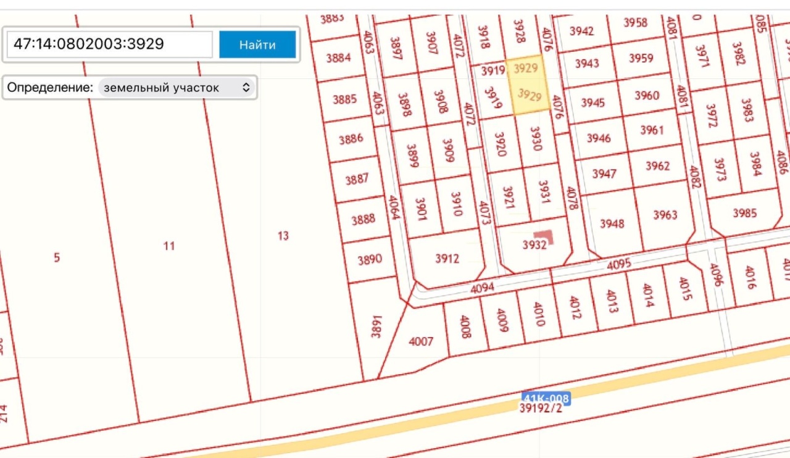Click the 39192/2 road parcel label

(x=541, y=408)
